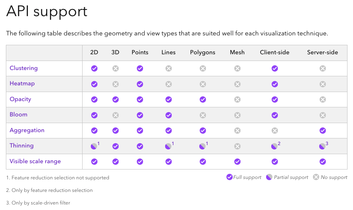This screenshot has height=210, width=353.
Task: Click the Thinning Server-side partial support icon
Action: [322, 146]
